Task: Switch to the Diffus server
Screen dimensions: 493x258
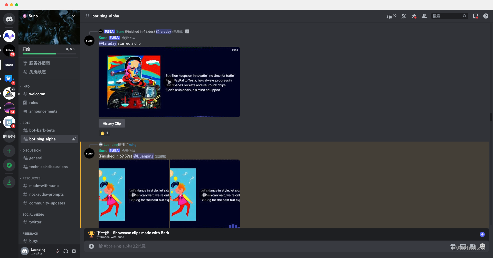Action: tap(9, 50)
